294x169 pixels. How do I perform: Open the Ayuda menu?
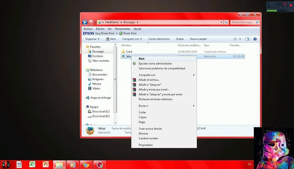pos(137,29)
